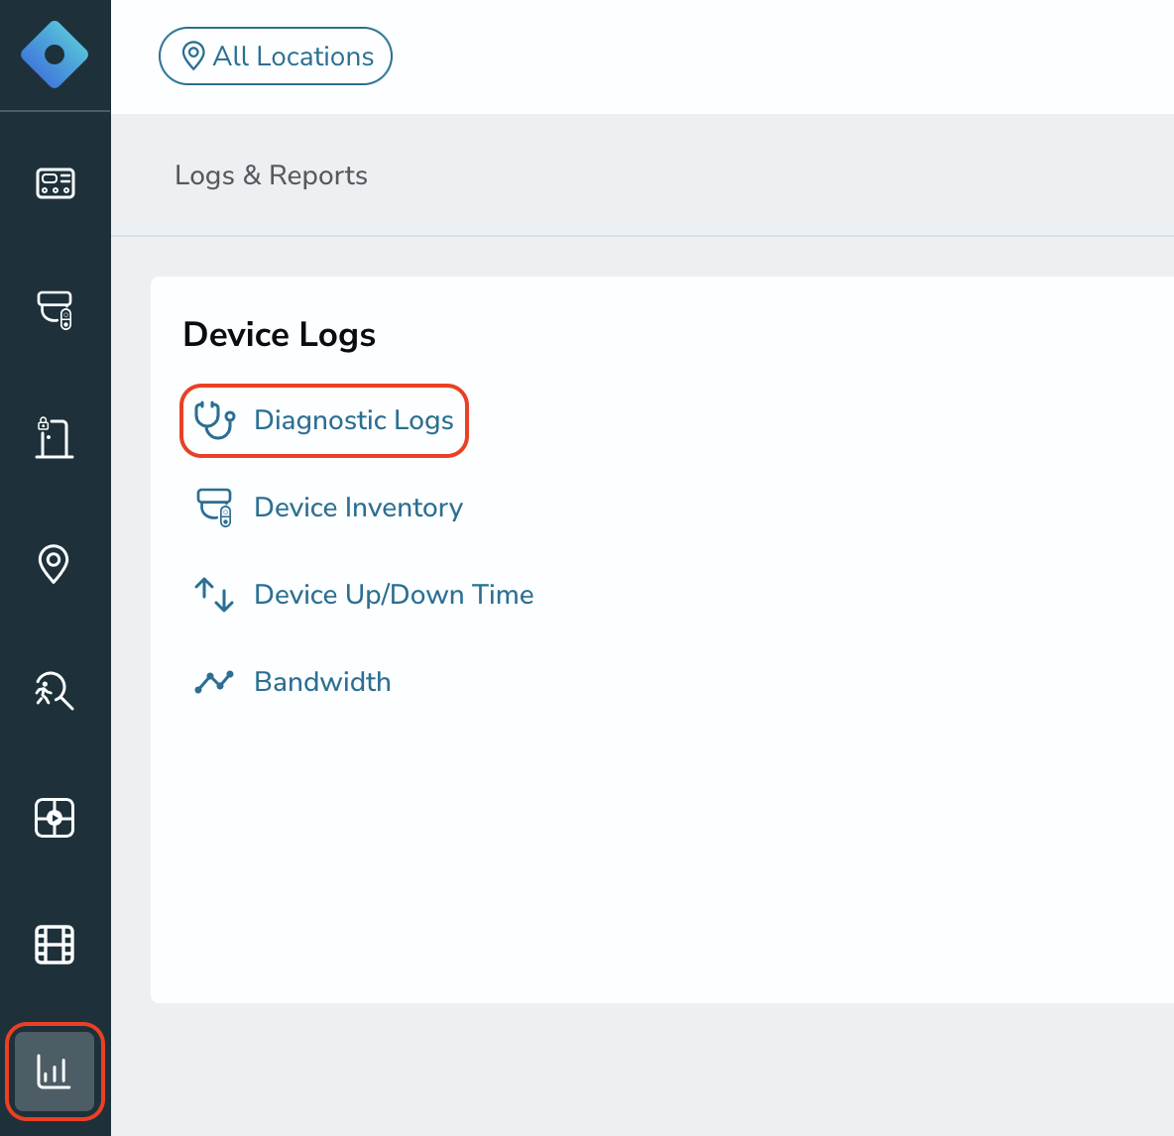This screenshot has height=1136, width=1174.
Task: Open the camera devices sidebar icon
Action: click(56, 310)
